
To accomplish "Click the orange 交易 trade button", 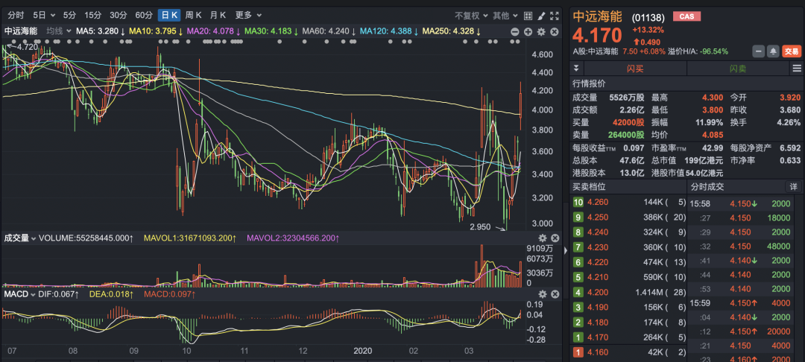I will point(791,51).
